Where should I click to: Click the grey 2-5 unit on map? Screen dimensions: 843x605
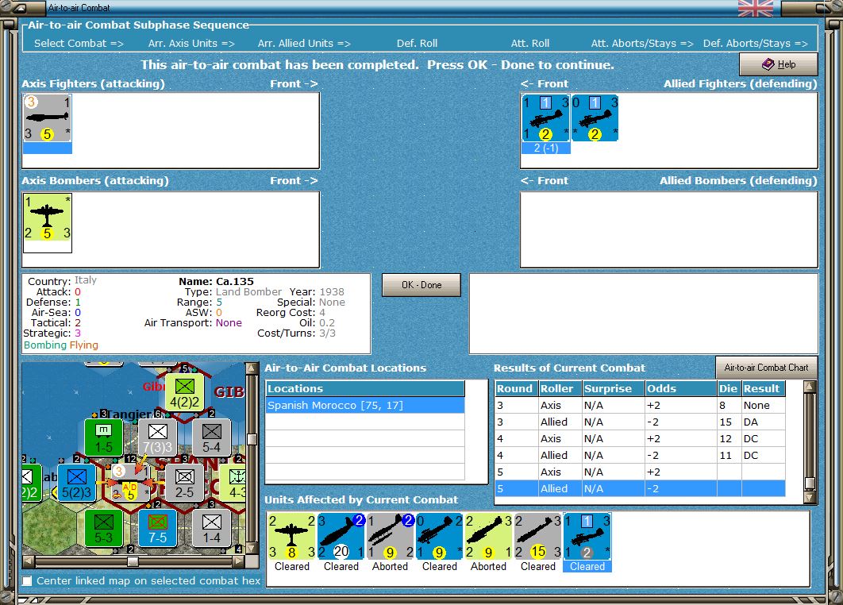(x=184, y=483)
